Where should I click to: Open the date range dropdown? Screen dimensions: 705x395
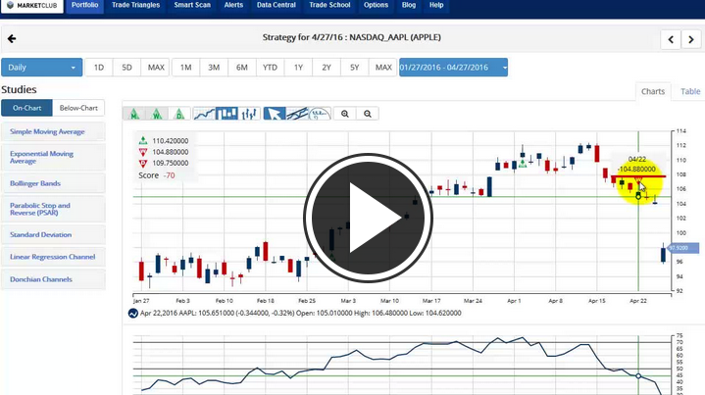[x=453, y=68]
